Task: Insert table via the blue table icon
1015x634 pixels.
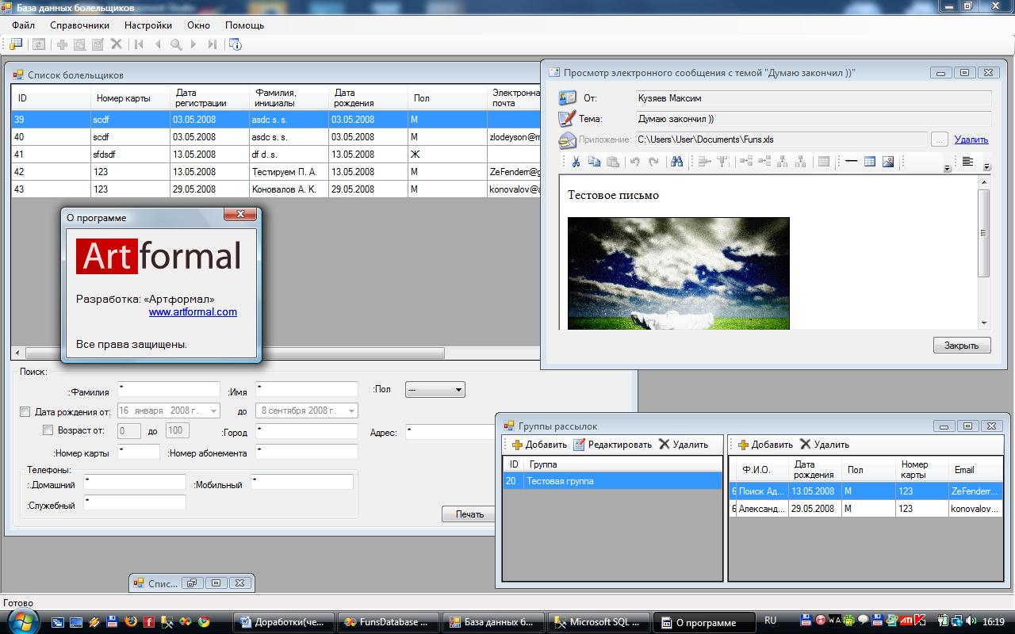Action: [870, 162]
